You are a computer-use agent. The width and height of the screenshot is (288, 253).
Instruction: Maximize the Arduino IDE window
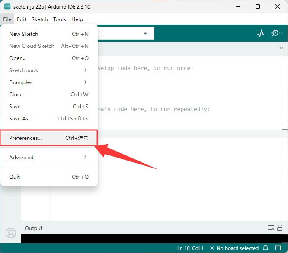258,6
